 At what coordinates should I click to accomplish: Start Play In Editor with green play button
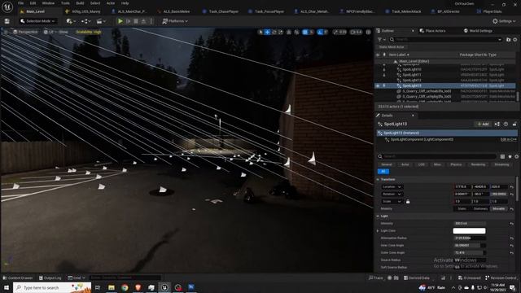[120, 21]
